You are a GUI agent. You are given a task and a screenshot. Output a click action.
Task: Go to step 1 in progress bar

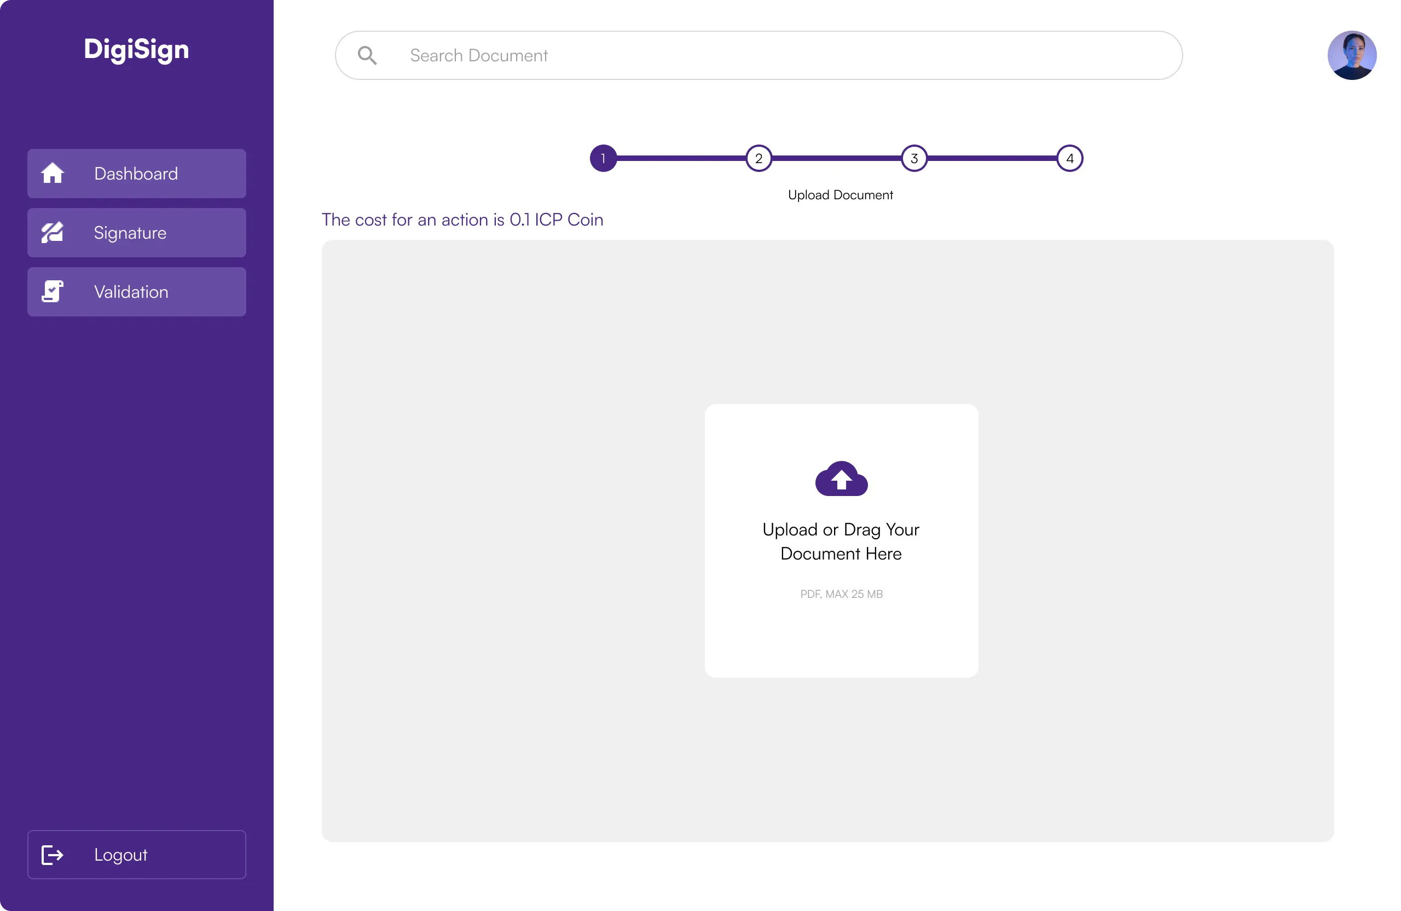(604, 158)
